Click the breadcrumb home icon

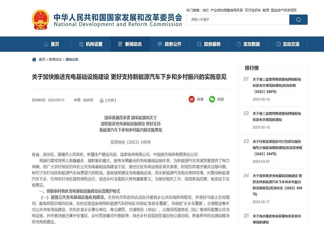(34, 60)
